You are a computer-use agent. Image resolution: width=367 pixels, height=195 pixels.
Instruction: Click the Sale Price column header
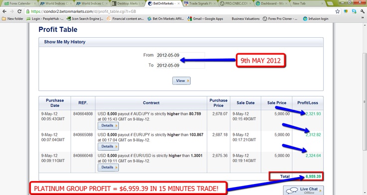coord(277,103)
